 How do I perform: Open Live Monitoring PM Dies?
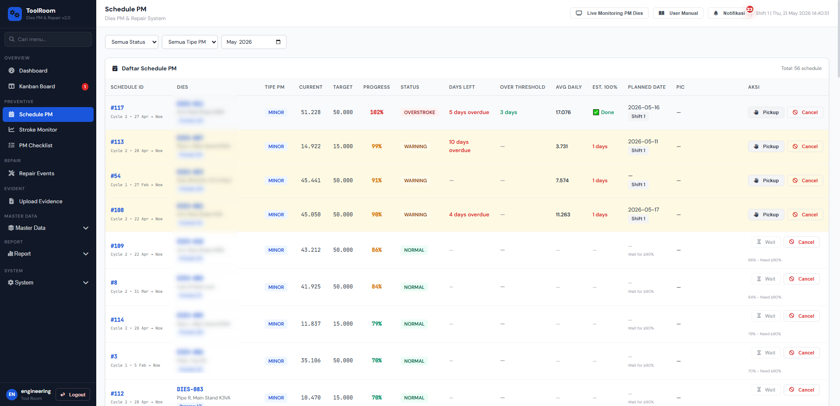[610, 13]
